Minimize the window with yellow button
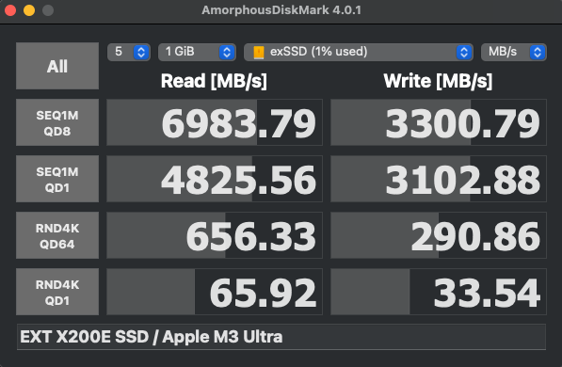The image size is (562, 367). (x=29, y=10)
